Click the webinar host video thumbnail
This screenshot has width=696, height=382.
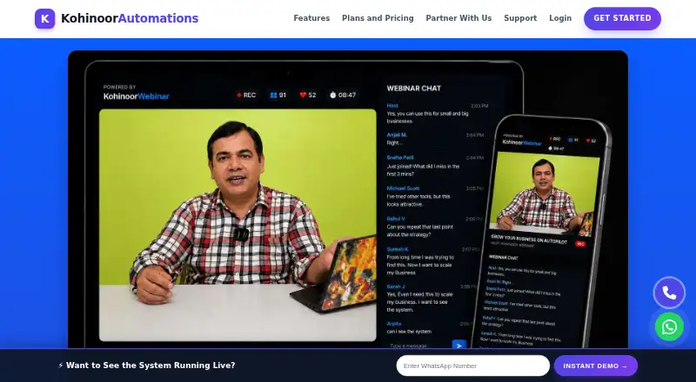(238, 225)
